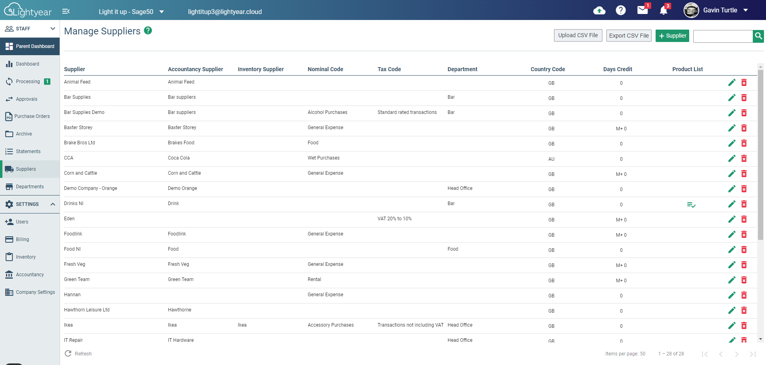Screen dimensions: 766x365
Task: Click the help question mark in header
Action: point(620,10)
